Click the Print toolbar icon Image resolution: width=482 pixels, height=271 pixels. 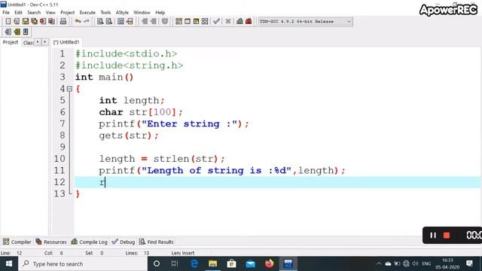click(x=63, y=21)
